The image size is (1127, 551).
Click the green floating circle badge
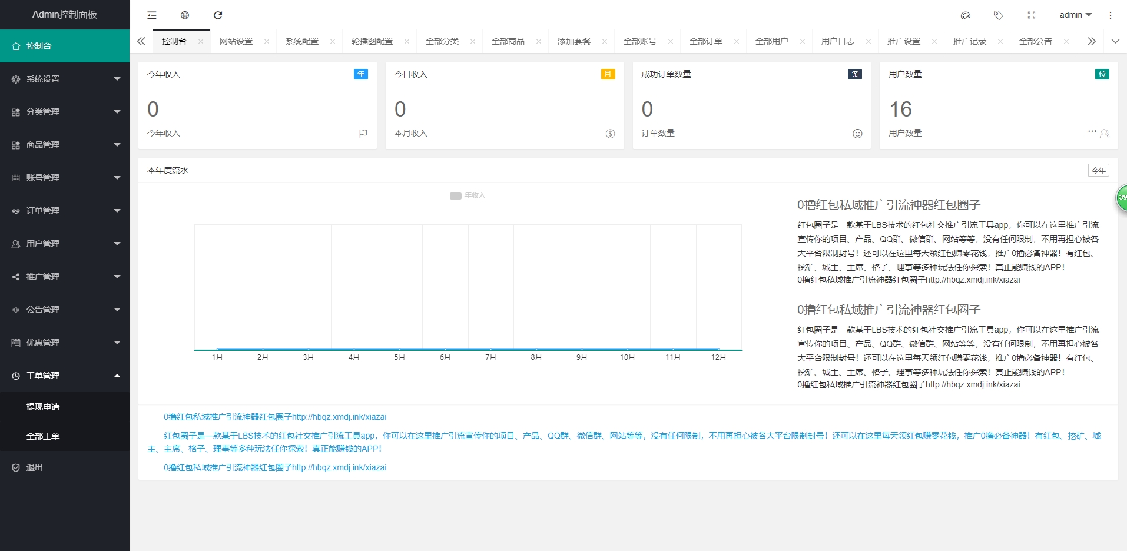pyautogui.click(x=1121, y=198)
